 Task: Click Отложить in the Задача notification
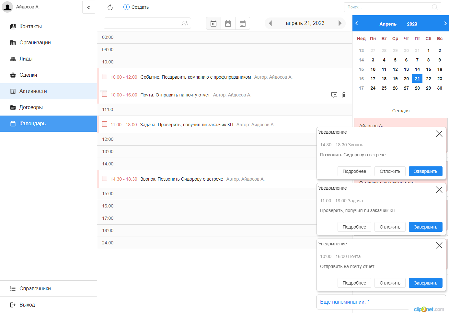[390, 227]
